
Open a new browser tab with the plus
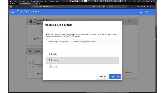click(39, 4)
